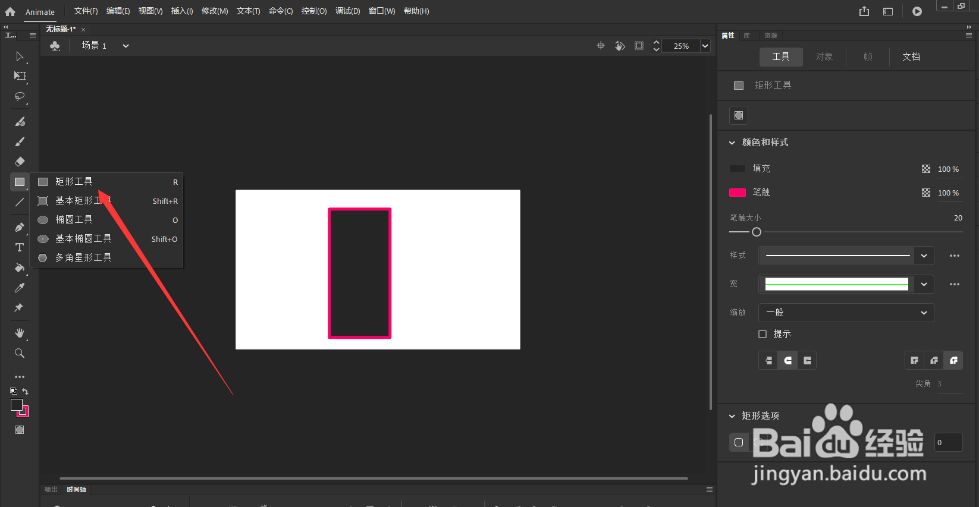Open style options ellipsis next to 样式

955,256
